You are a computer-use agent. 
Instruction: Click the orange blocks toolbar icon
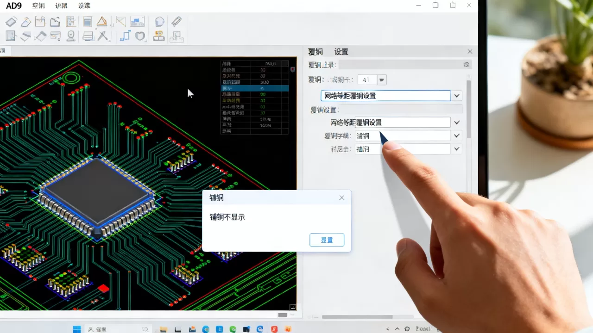pos(159,36)
